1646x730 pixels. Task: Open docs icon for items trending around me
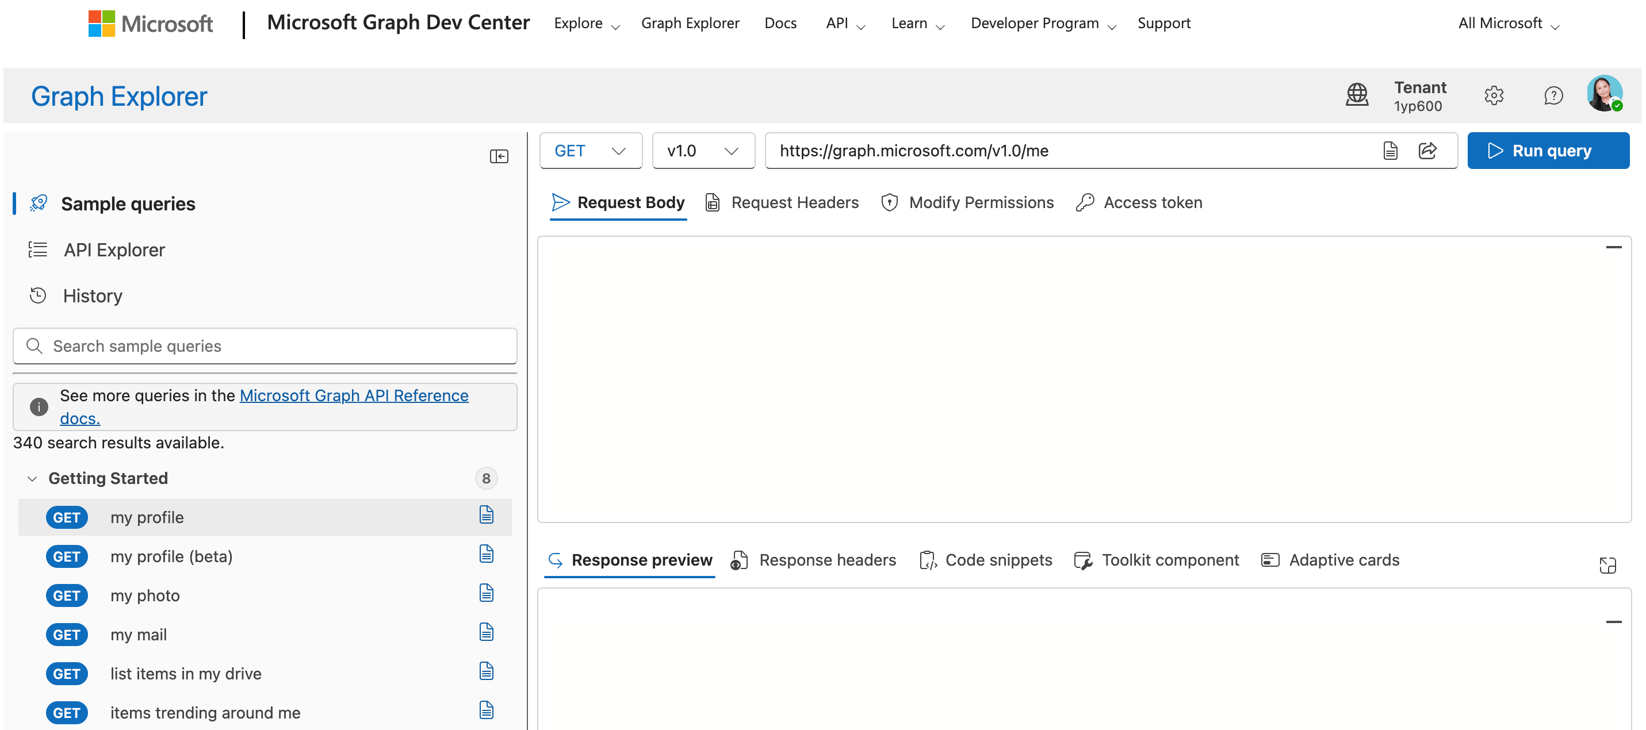pyautogui.click(x=486, y=709)
